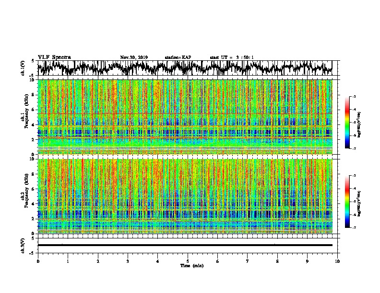Click the 'ch.3(V)' axis label
The image size is (380, 293).
(23, 246)
